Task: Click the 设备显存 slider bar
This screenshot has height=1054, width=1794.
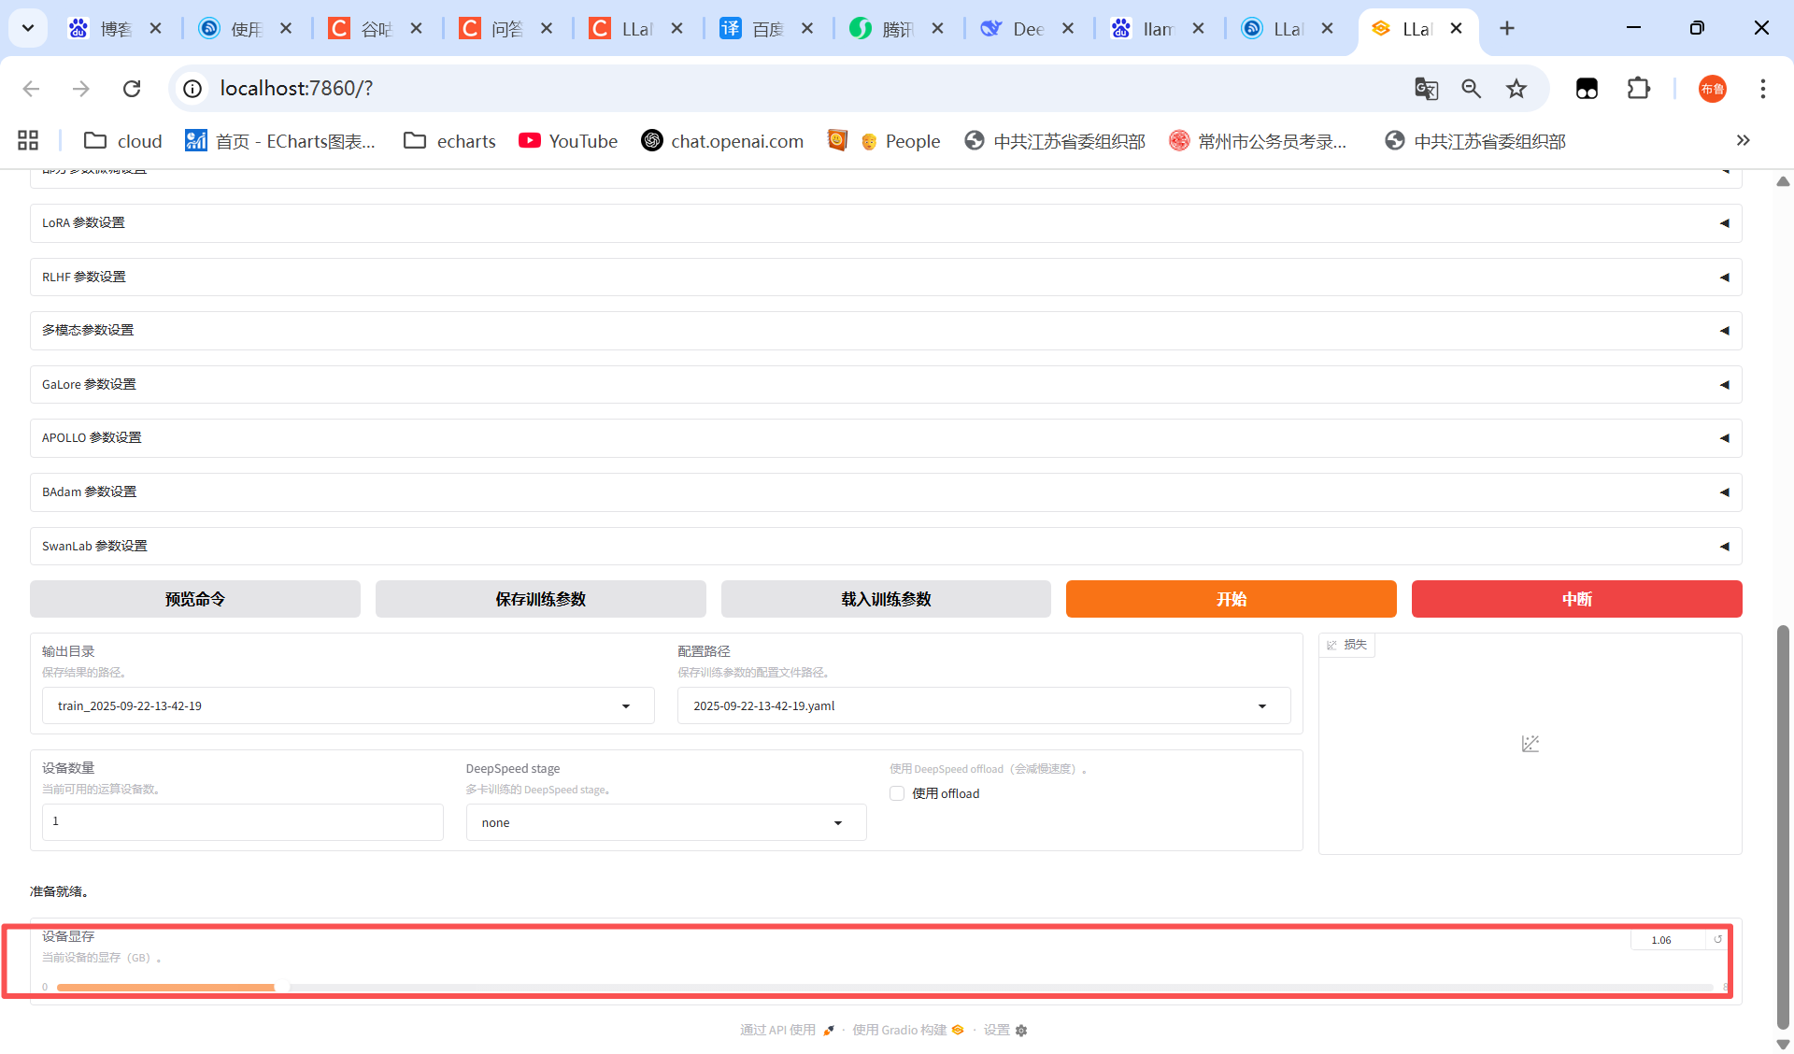Action: click(x=878, y=987)
